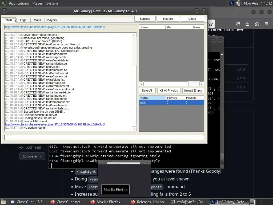
Task: Click the date and time clock
Action: [x=258, y=3]
